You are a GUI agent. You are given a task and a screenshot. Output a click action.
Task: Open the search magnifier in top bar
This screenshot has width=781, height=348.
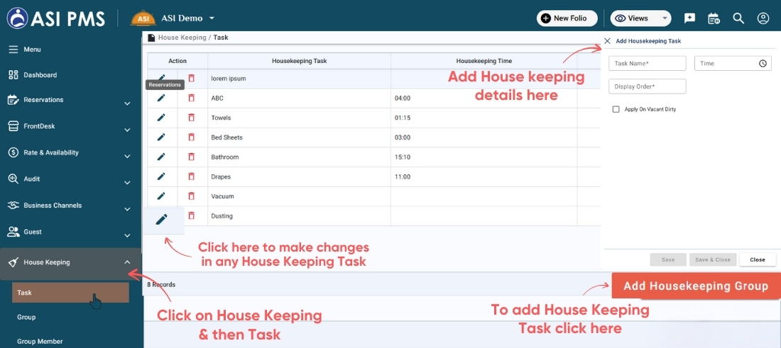pos(738,18)
